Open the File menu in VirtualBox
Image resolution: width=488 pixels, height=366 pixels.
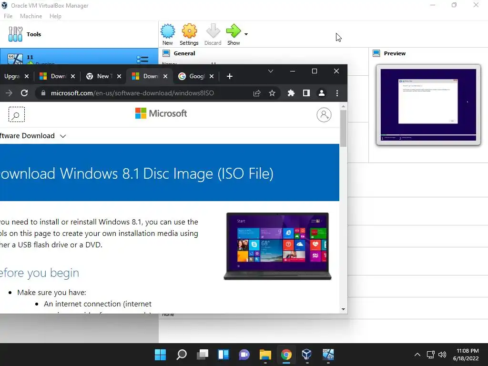click(8, 16)
